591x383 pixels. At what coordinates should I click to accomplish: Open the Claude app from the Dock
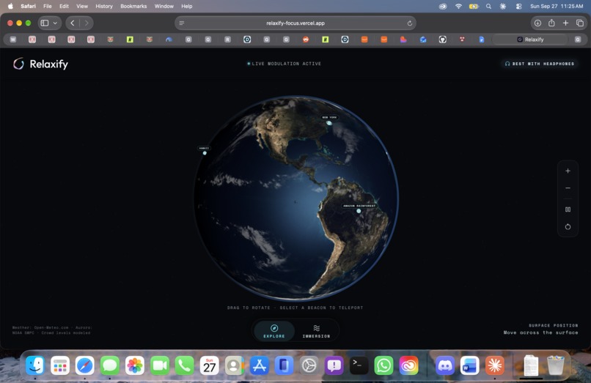[x=494, y=365]
